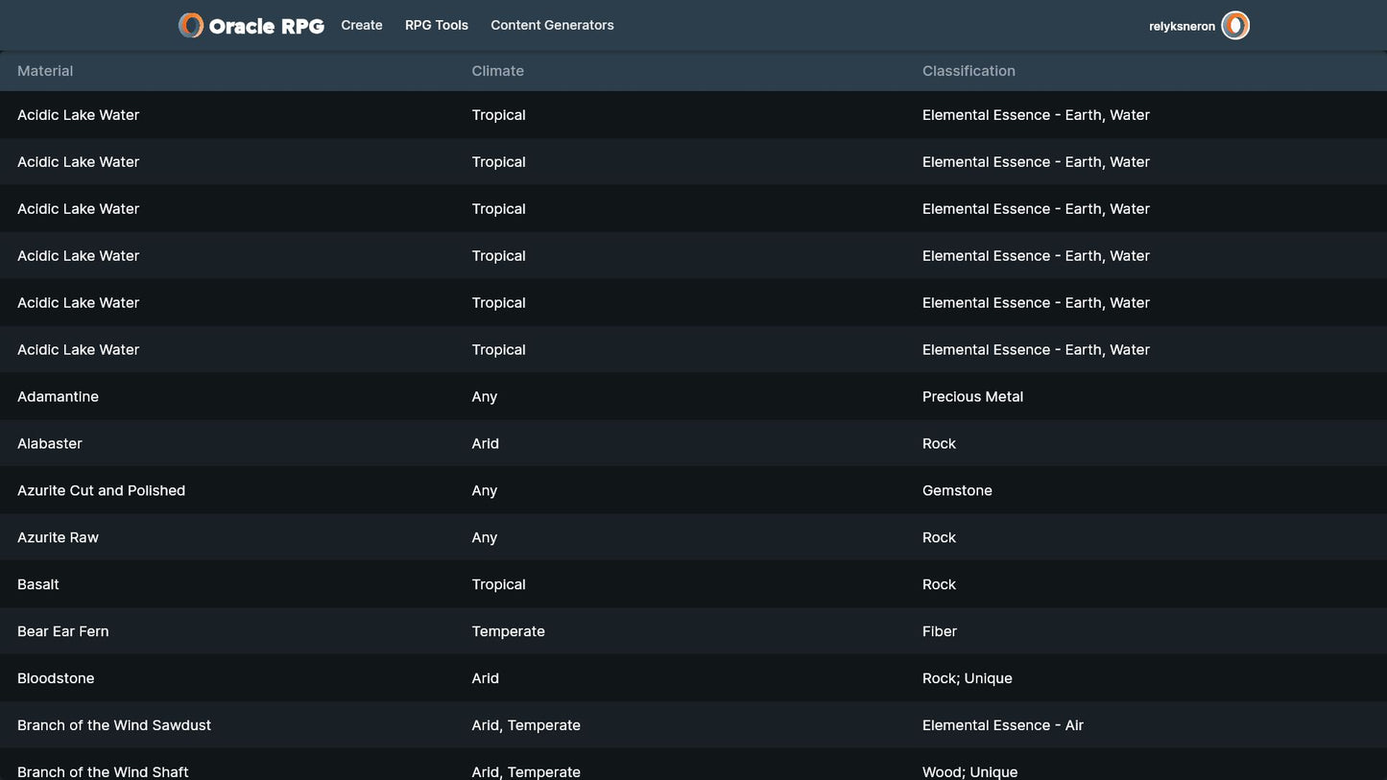Click the Oracle RPG brand text

(x=266, y=27)
